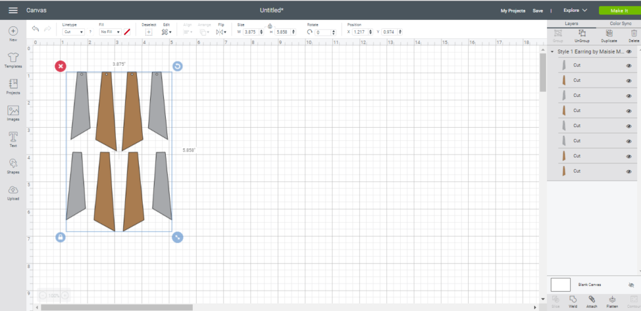641x311 pixels.
Task: Open the Fill dropdown showing No Fill
Action: click(x=110, y=32)
